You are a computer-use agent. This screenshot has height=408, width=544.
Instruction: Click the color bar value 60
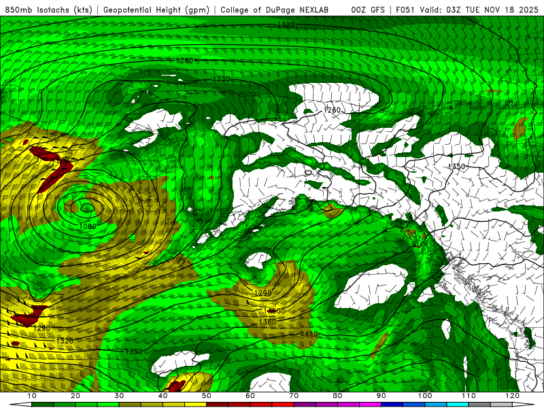tap(250, 396)
